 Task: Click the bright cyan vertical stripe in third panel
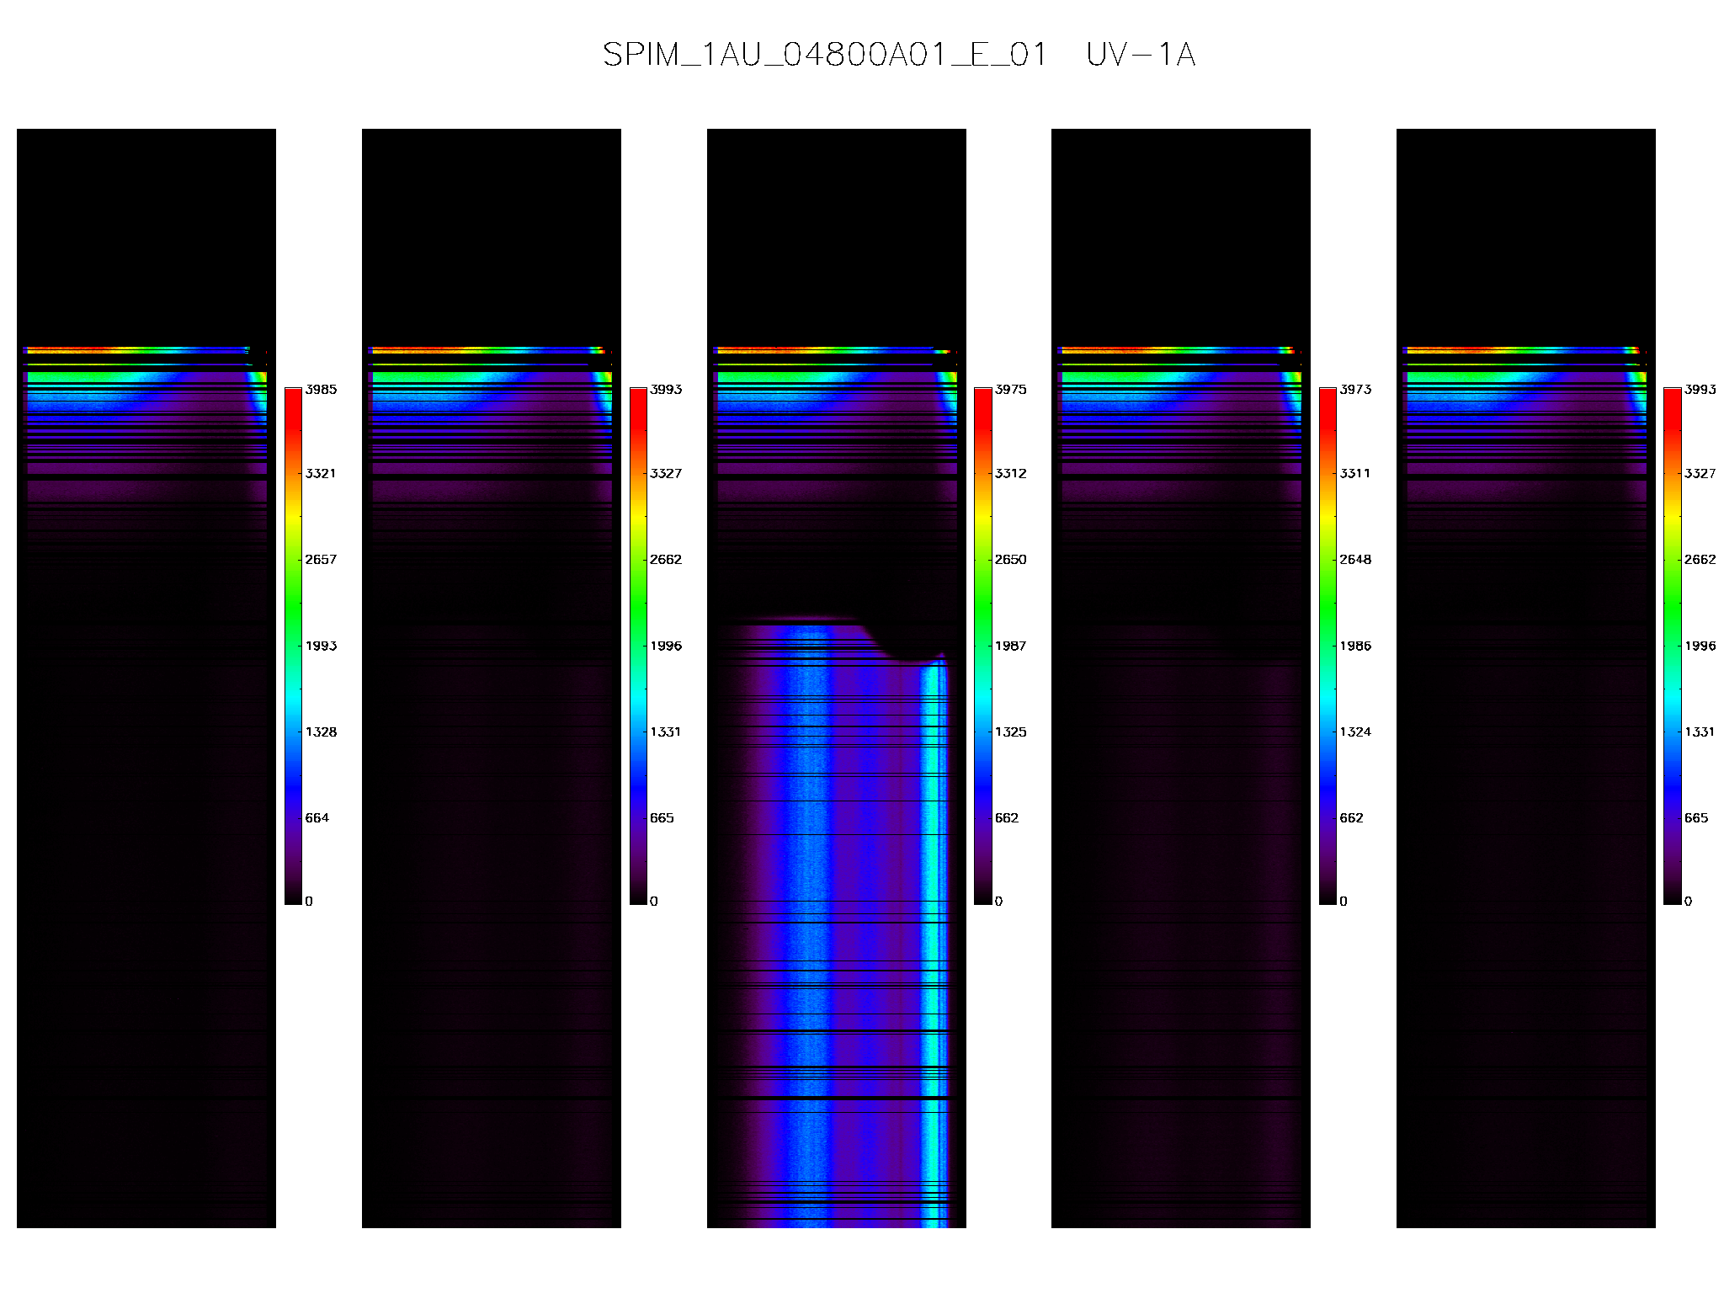tap(934, 943)
